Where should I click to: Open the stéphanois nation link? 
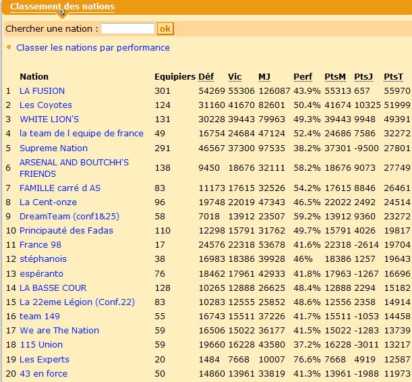click(x=43, y=259)
